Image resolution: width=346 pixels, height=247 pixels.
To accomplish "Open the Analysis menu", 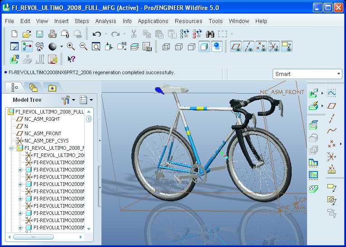I will (x=106, y=21).
